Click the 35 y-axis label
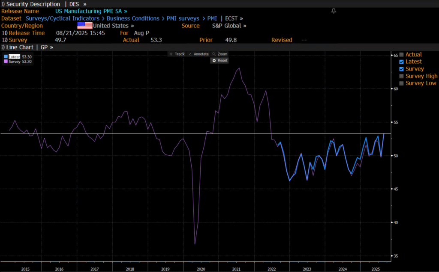Image resolution: width=439 pixels, height=272 pixels. 396,256
